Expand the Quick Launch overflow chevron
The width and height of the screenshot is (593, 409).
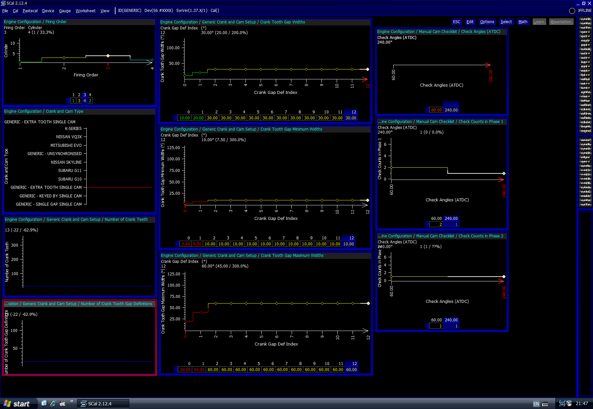click(72, 401)
